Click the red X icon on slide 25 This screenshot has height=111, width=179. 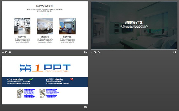click(x=72, y=79)
